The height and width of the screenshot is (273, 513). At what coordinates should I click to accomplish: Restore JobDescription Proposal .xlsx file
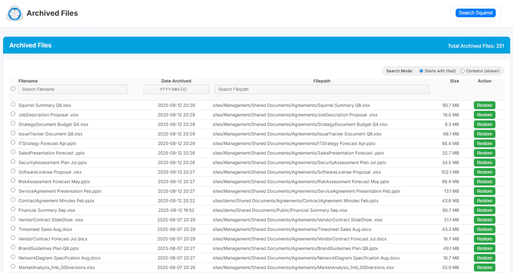(x=484, y=115)
